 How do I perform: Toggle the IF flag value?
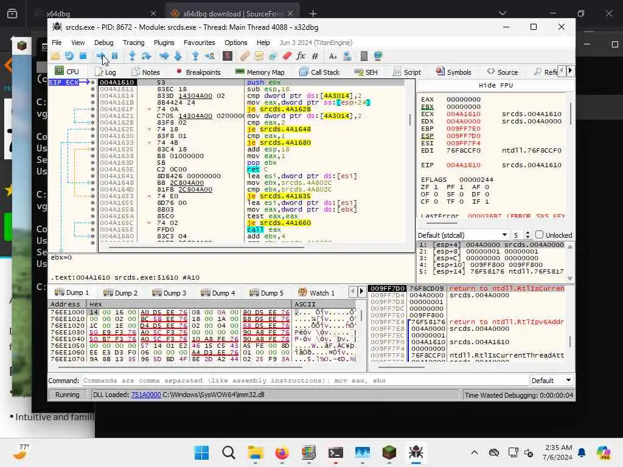tap(487, 202)
